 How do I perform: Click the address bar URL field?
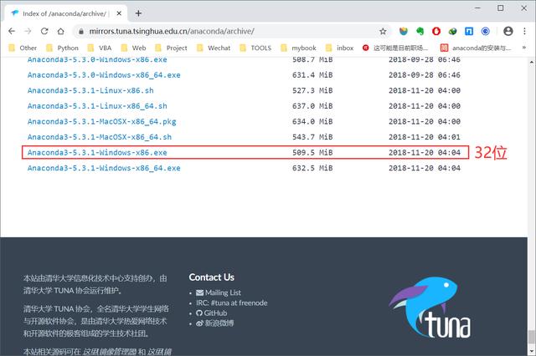click(229, 32)
